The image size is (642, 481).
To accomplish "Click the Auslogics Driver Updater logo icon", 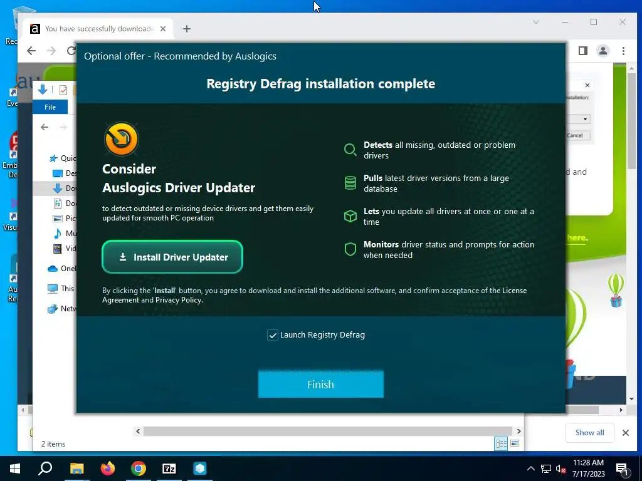I will [x=121, y=139].
